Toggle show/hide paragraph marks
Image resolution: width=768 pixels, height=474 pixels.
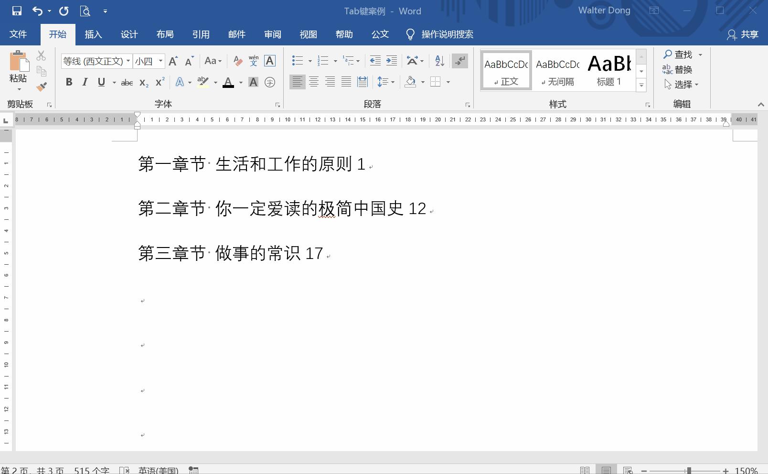[x=459, y=61]
